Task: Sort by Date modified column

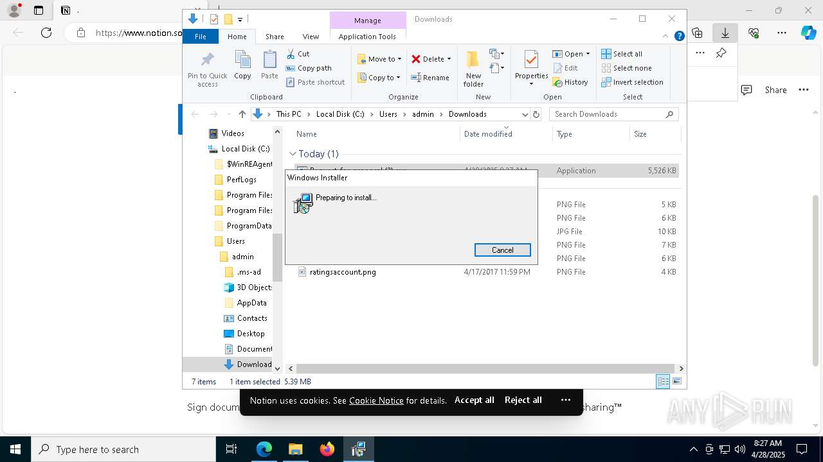Action: click(x=488, y=134)
